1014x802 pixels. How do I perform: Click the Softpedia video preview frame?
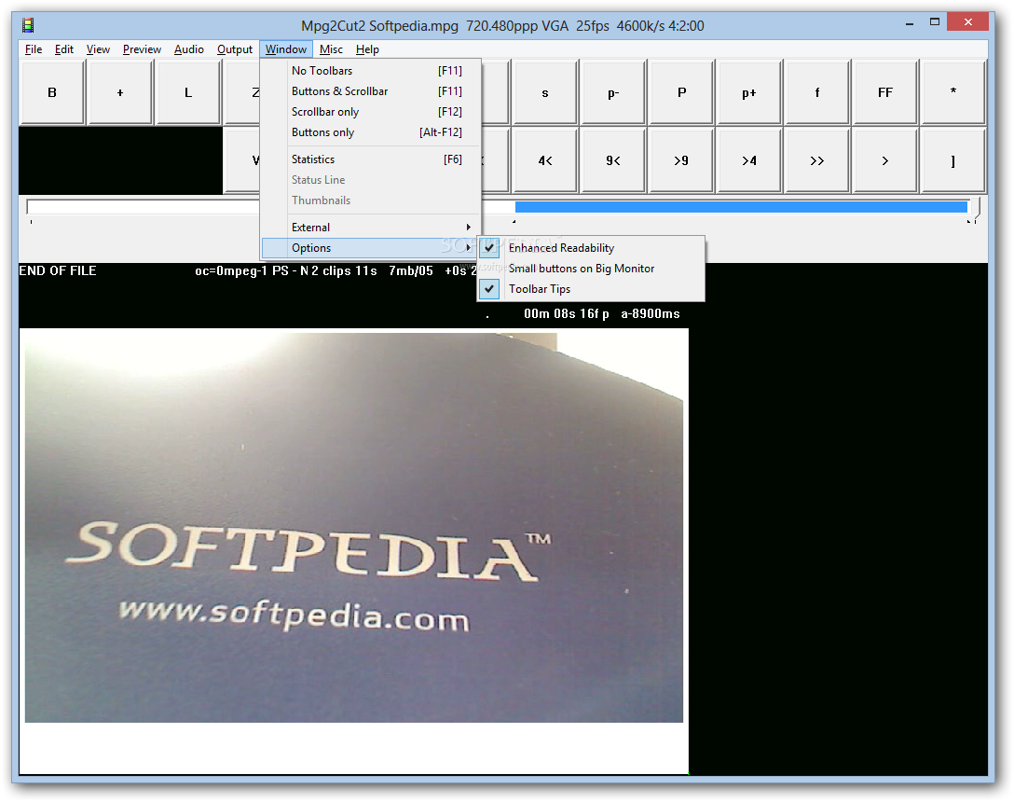(354, 527)
